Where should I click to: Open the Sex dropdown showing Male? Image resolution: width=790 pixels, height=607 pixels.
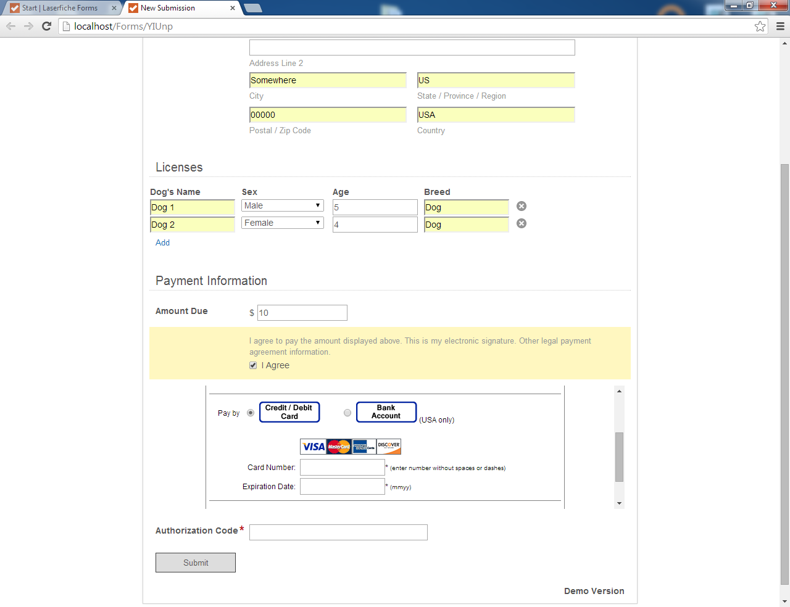point(283,205)
